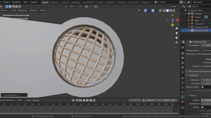Open the shading options dropdown arrow
Screen dimensions: 211x118
point(177,10)
